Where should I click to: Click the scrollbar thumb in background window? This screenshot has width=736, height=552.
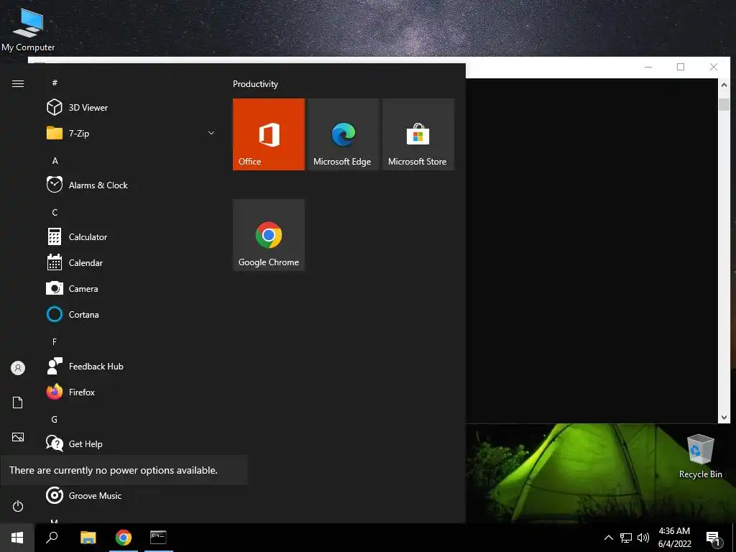(x=724, y=104)
